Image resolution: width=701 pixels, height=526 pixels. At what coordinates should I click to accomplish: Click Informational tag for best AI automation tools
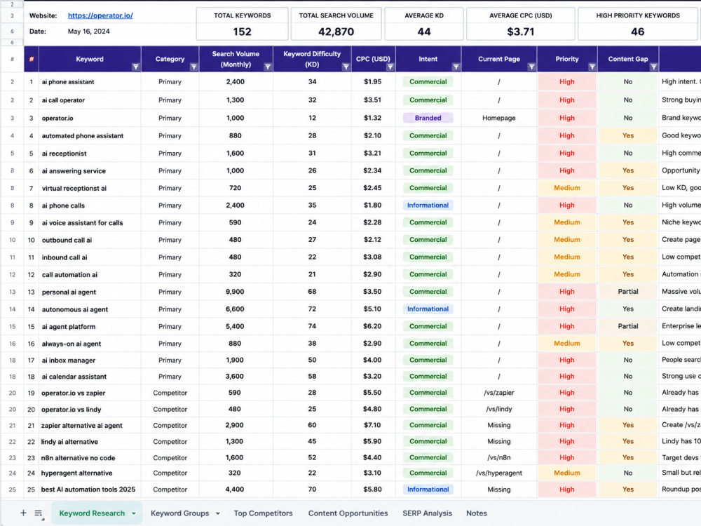pos(428,490)
